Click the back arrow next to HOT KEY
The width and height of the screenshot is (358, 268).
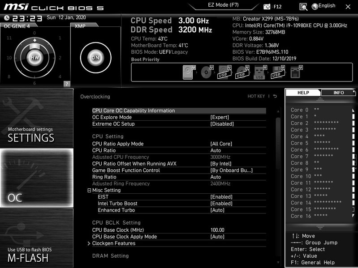[275, 96]
